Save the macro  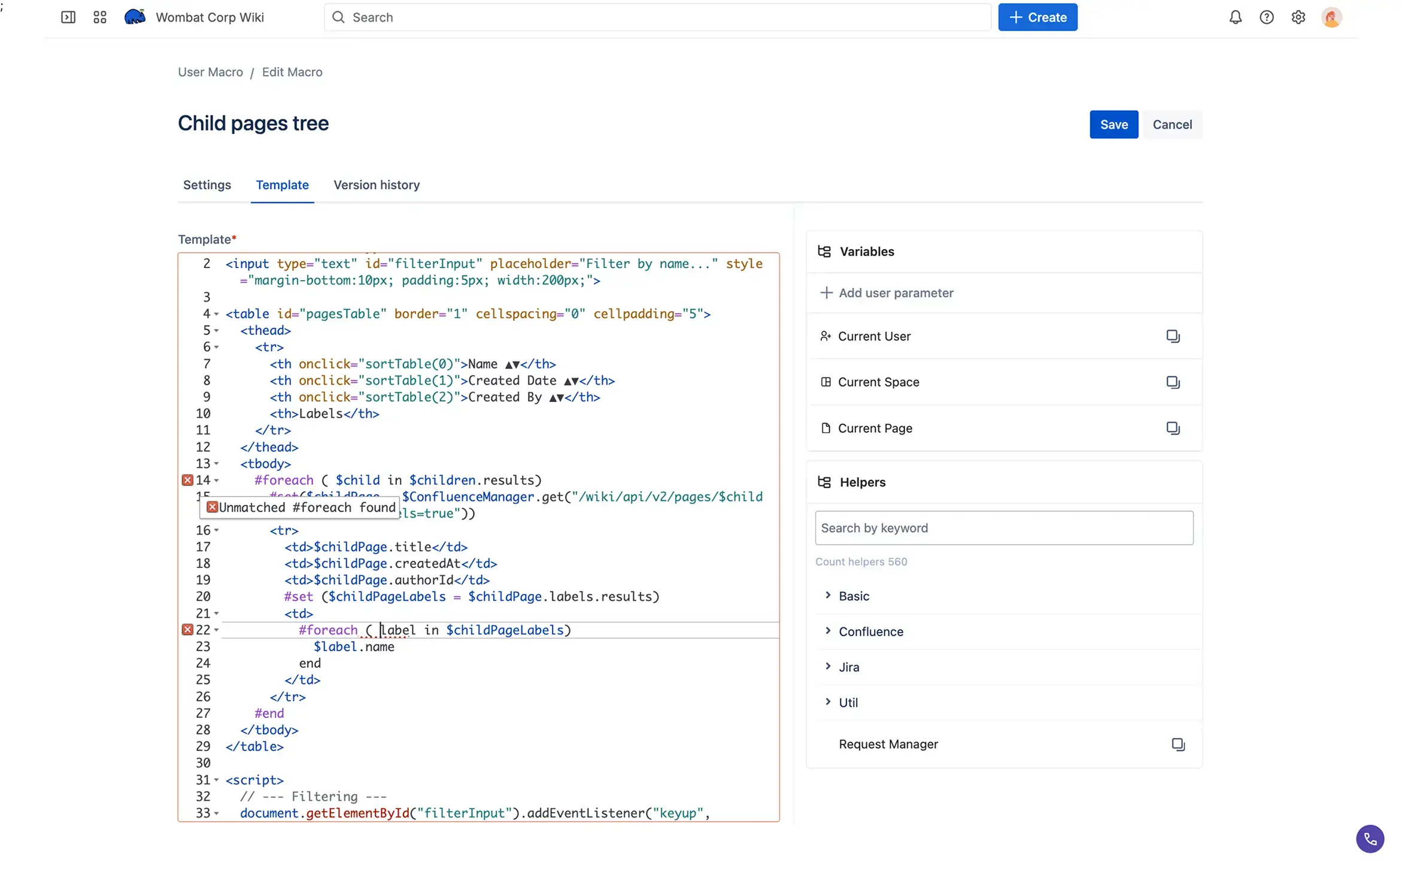[x=1113, y=124]
